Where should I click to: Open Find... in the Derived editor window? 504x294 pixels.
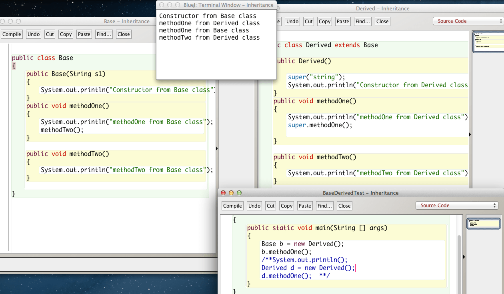point(362,22)
